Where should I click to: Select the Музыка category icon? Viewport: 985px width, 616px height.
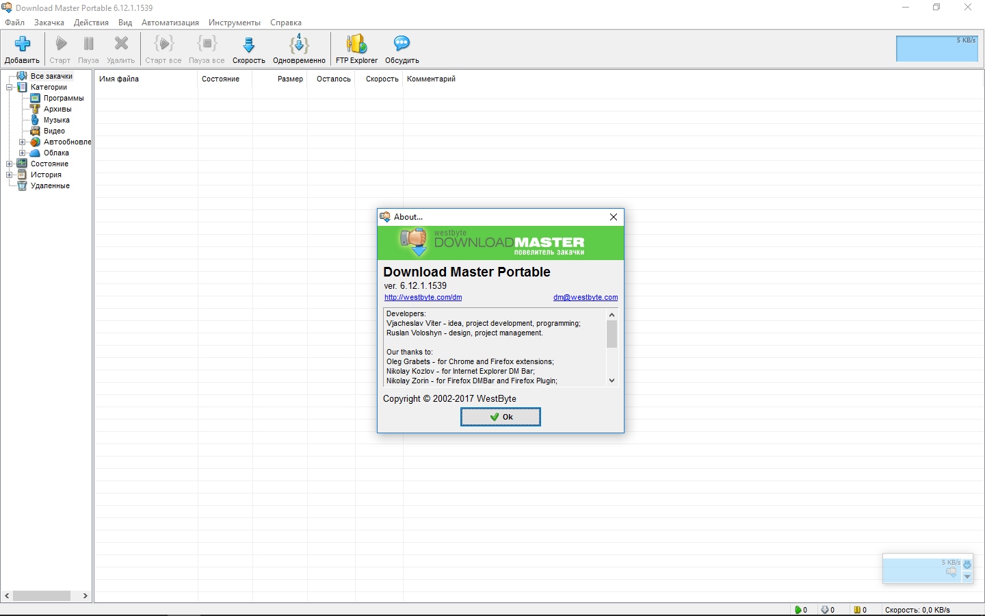pyautogui.click(x=36, y=120)
